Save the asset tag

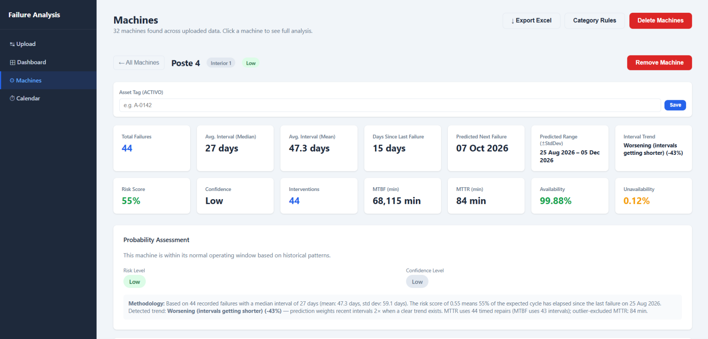point(675,105)
